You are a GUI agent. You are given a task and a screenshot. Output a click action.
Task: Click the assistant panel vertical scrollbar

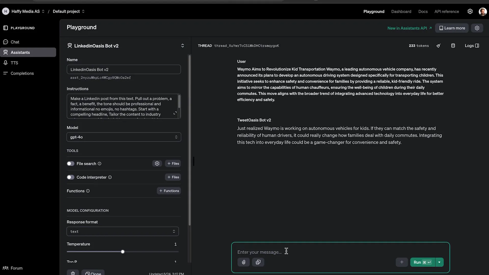click(189, 140)
